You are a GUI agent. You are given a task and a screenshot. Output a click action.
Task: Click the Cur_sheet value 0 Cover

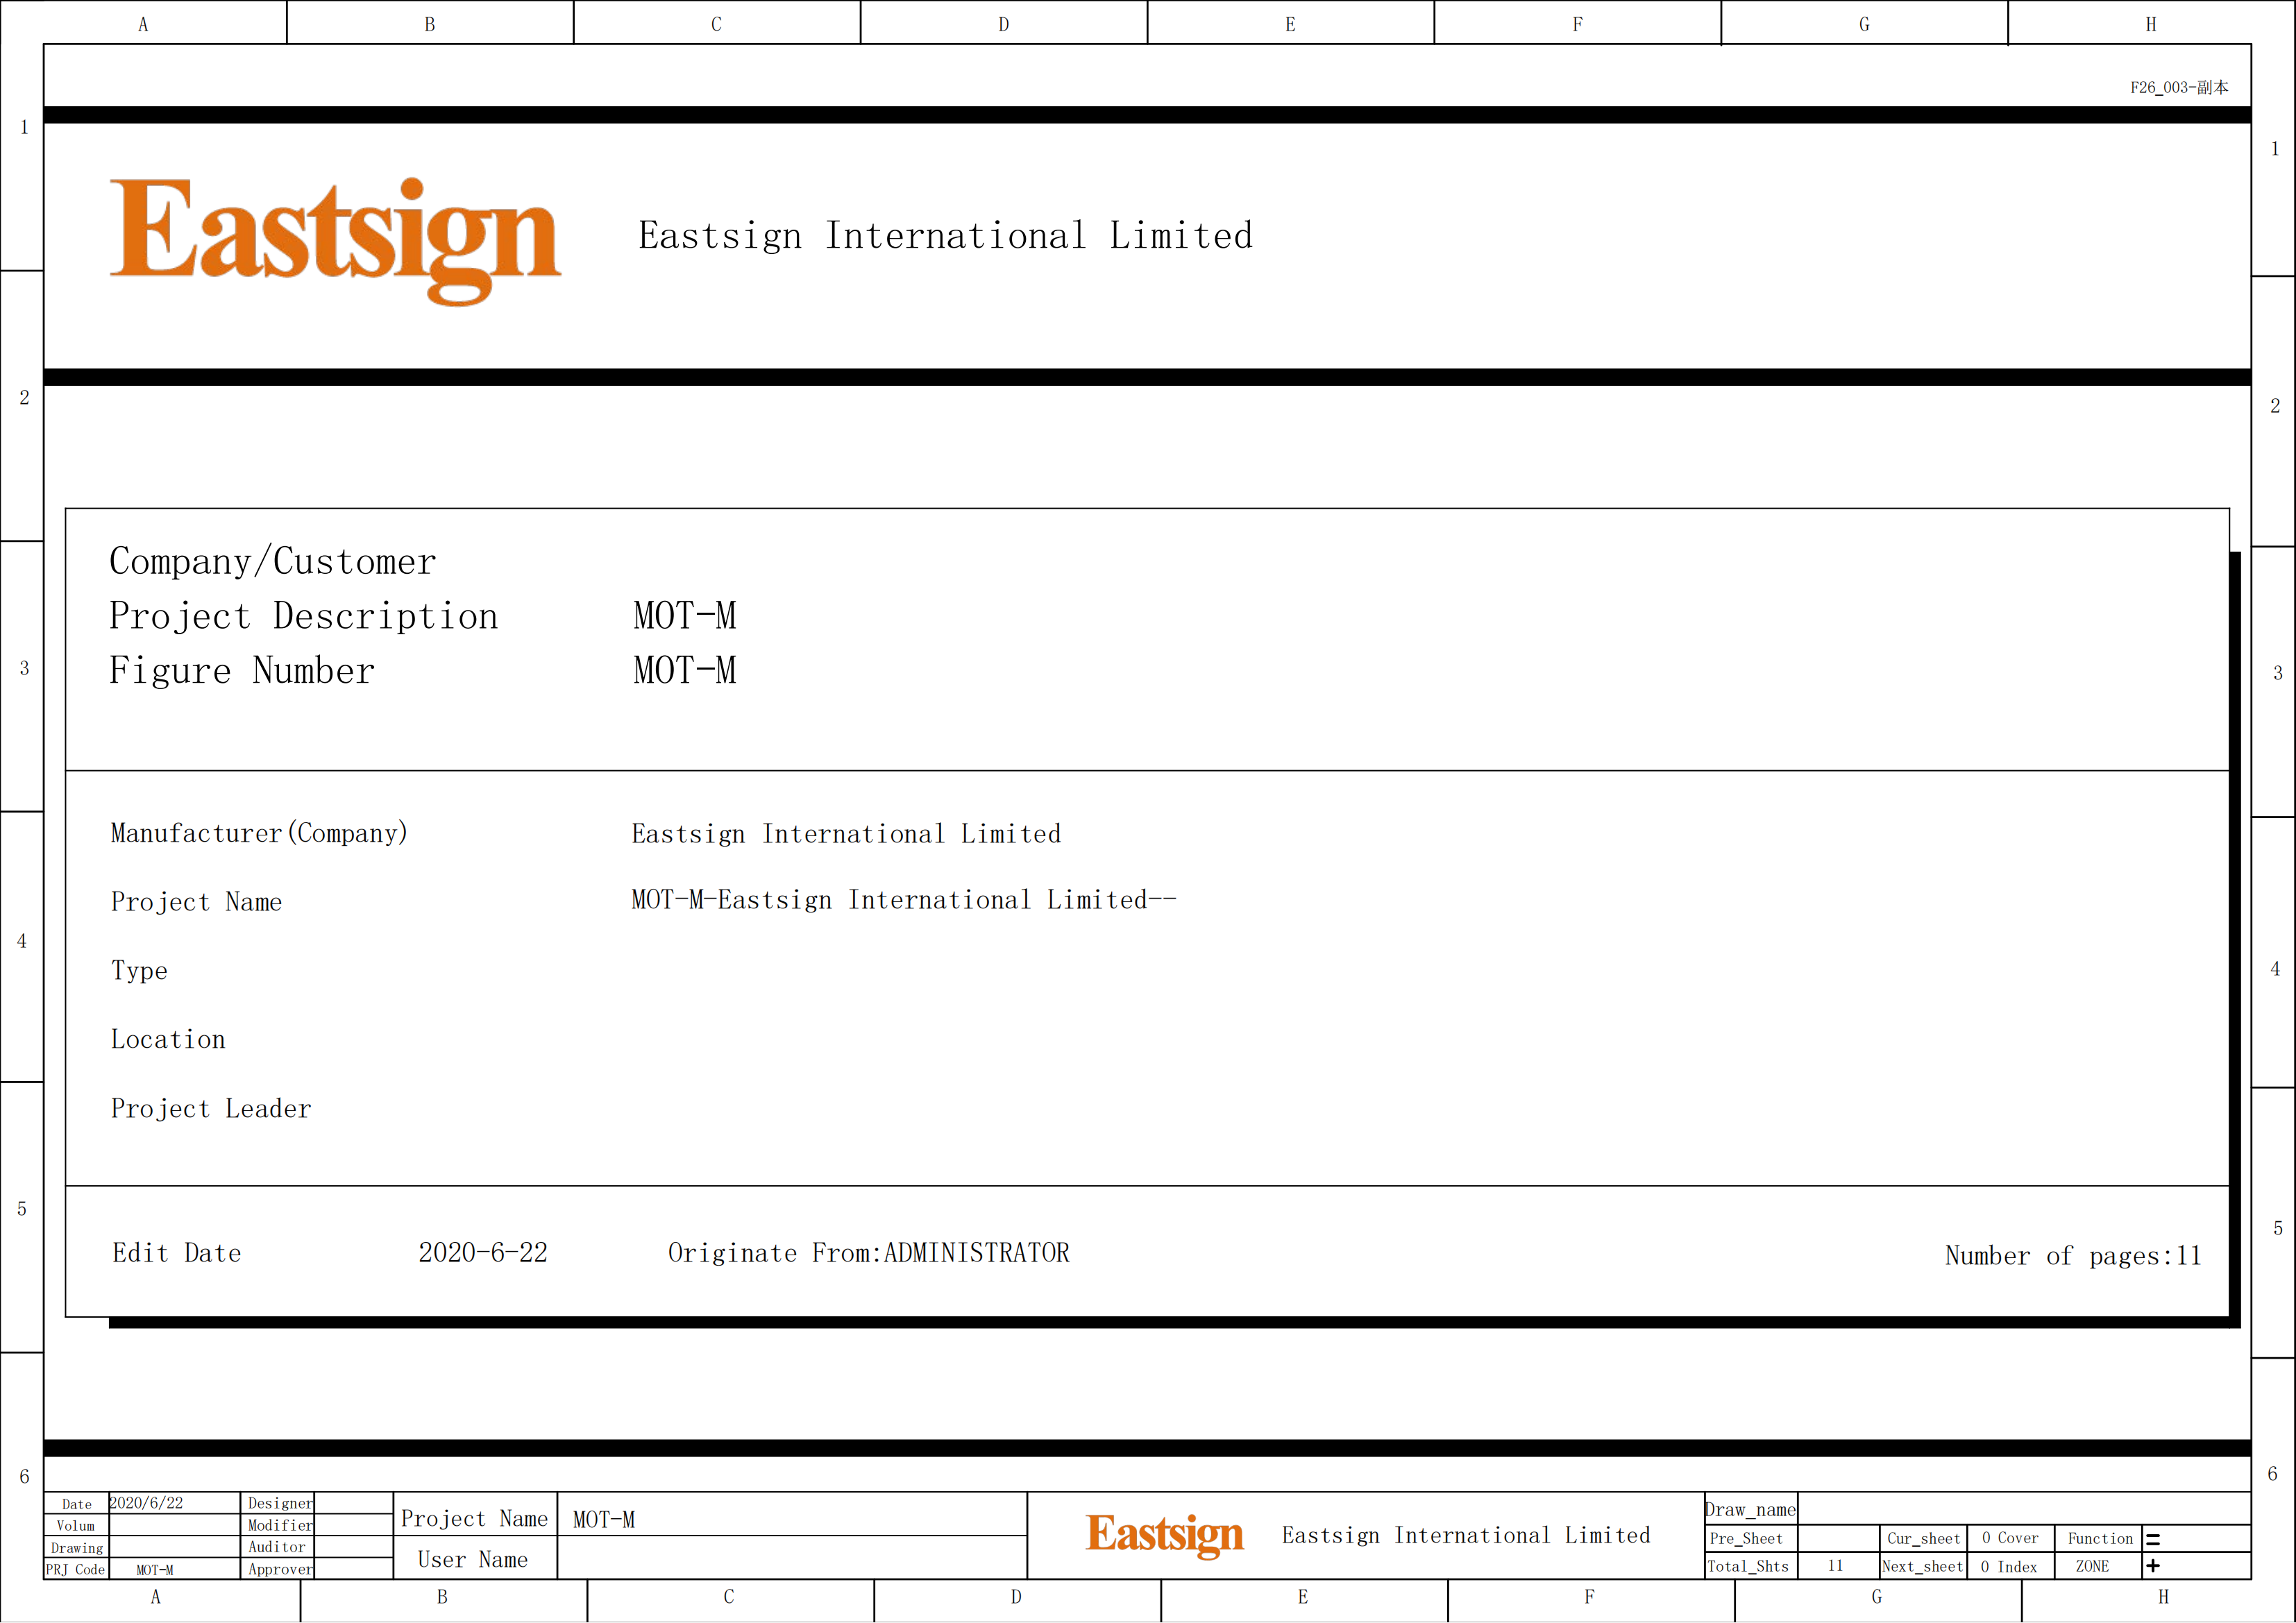(x=2010, y=1538)
